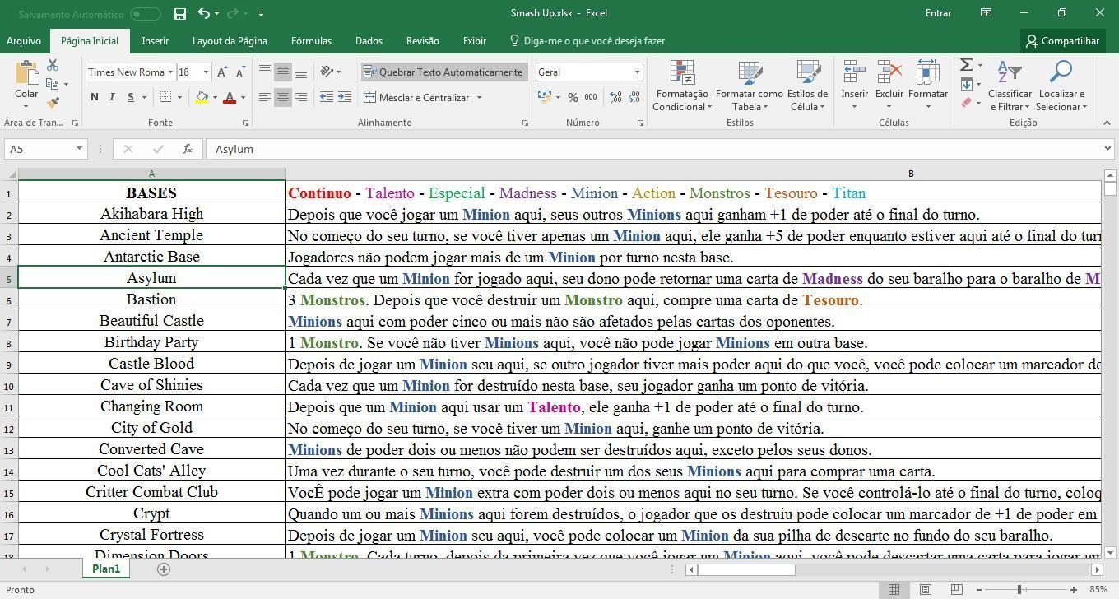Screen dimensions: 1119x599
Task: Apply percent style number format
Action: pos(573,97)
